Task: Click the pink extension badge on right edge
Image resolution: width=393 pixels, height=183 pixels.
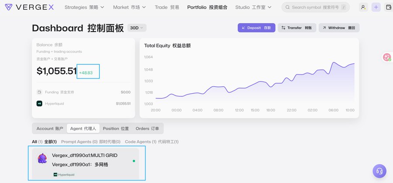Action: tap(387, 57)
